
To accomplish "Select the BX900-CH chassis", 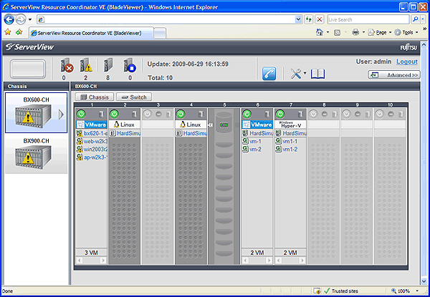I will click(x=36, y=154).
